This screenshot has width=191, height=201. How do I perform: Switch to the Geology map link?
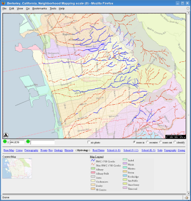pyautogui.click(x=58, y=150)
